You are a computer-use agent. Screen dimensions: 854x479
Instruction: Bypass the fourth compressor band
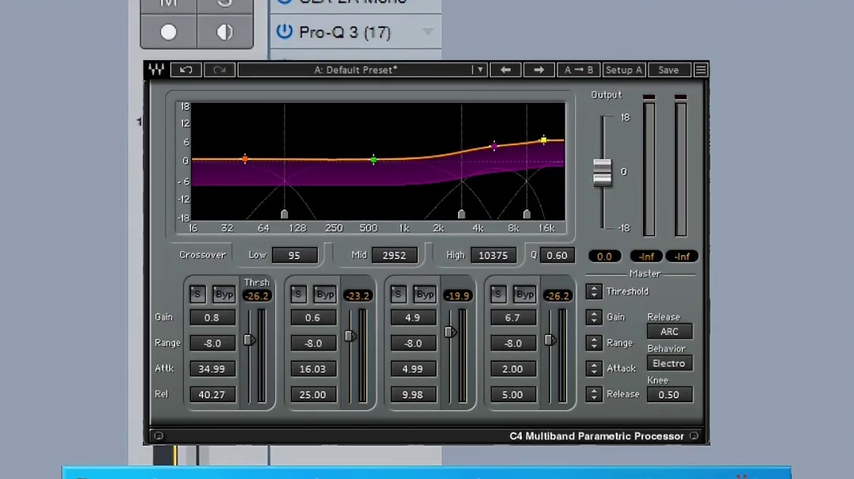pos(524,295)
